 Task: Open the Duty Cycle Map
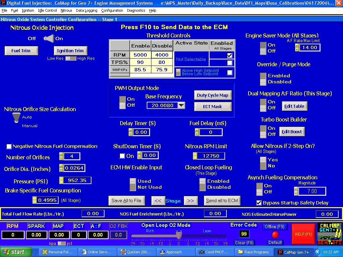point(213,95)
